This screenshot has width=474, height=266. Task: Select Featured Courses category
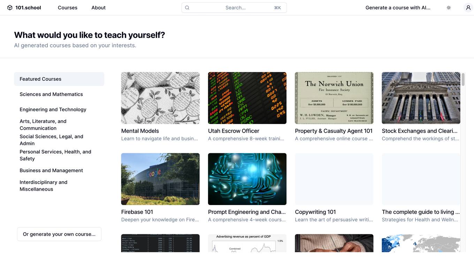click(59, 79)
